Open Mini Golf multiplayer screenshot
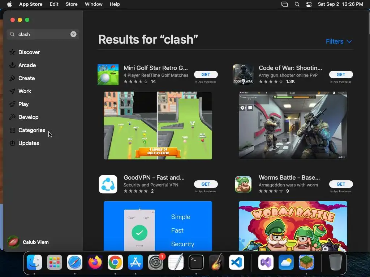This screenshot has height=277, width=370. click(158, 126)
